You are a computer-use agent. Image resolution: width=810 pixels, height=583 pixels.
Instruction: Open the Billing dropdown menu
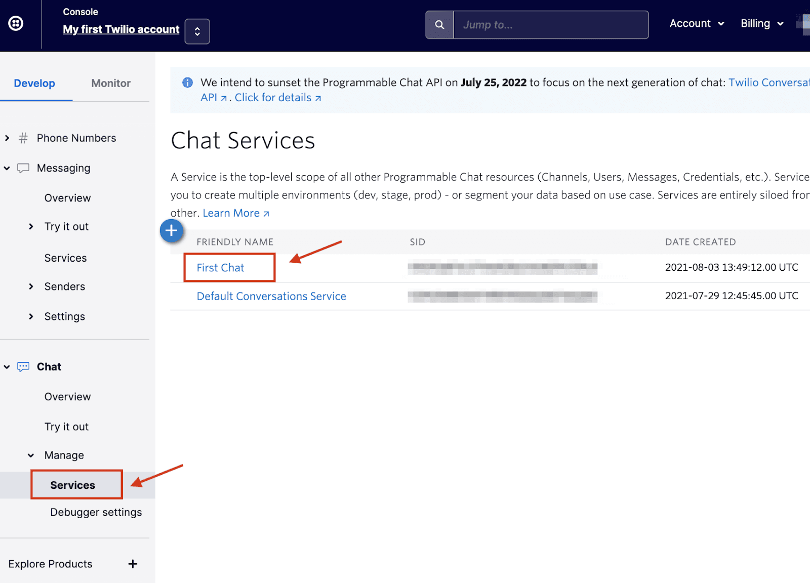761,23
